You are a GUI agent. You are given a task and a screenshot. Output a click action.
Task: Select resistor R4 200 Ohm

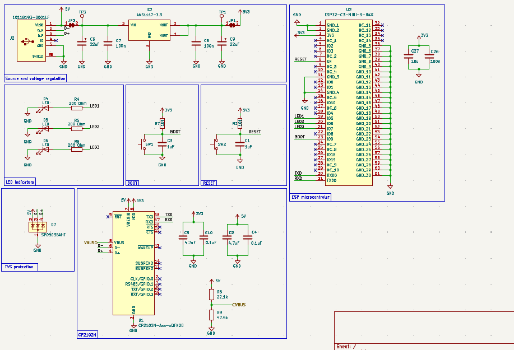pyautogui.click(x=77, y=108)
